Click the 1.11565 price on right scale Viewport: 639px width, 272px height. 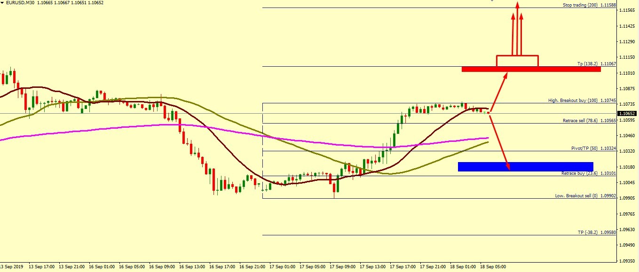628,10
